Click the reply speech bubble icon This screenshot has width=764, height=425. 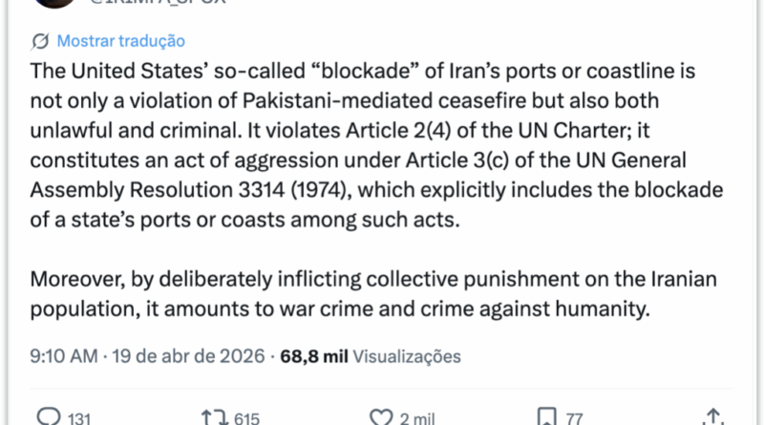click(47, 417)
